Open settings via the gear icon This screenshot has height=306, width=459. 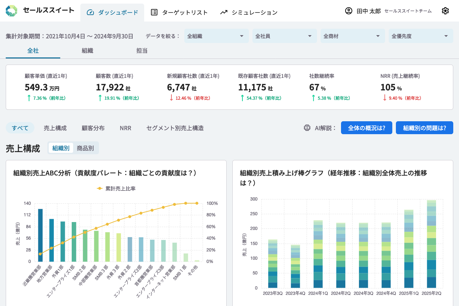(445, 11)
